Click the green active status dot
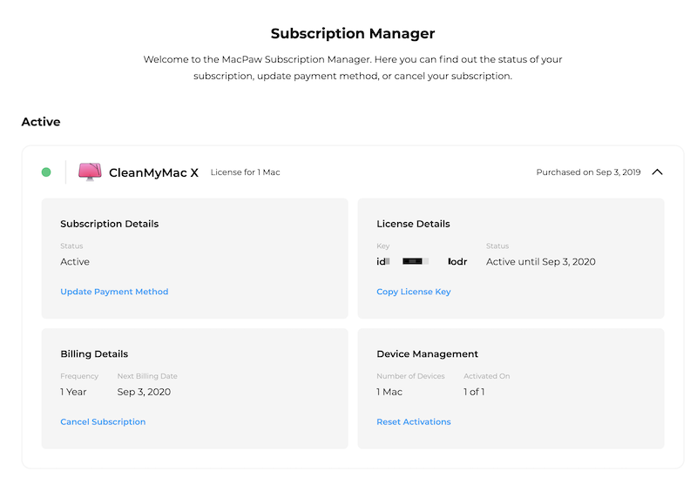Screen dimensions: 697x491 point(46,172)
